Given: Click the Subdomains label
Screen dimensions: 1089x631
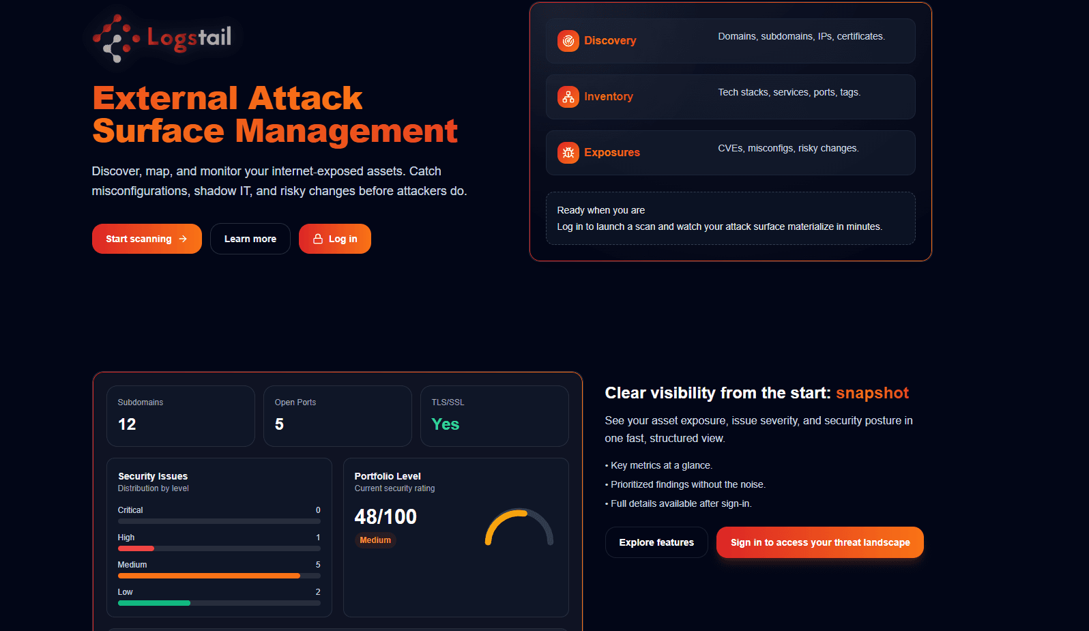Looking at the screenshot, I should pyautogui.click(x=141, y=402).
